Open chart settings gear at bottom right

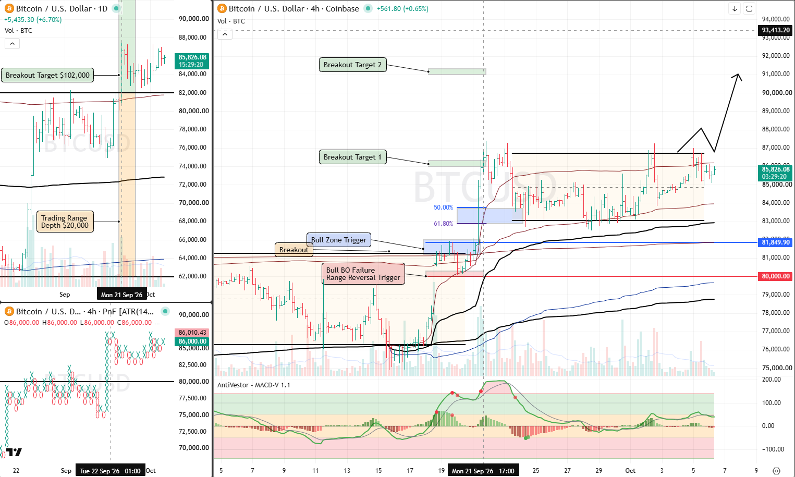click(776, 471)
